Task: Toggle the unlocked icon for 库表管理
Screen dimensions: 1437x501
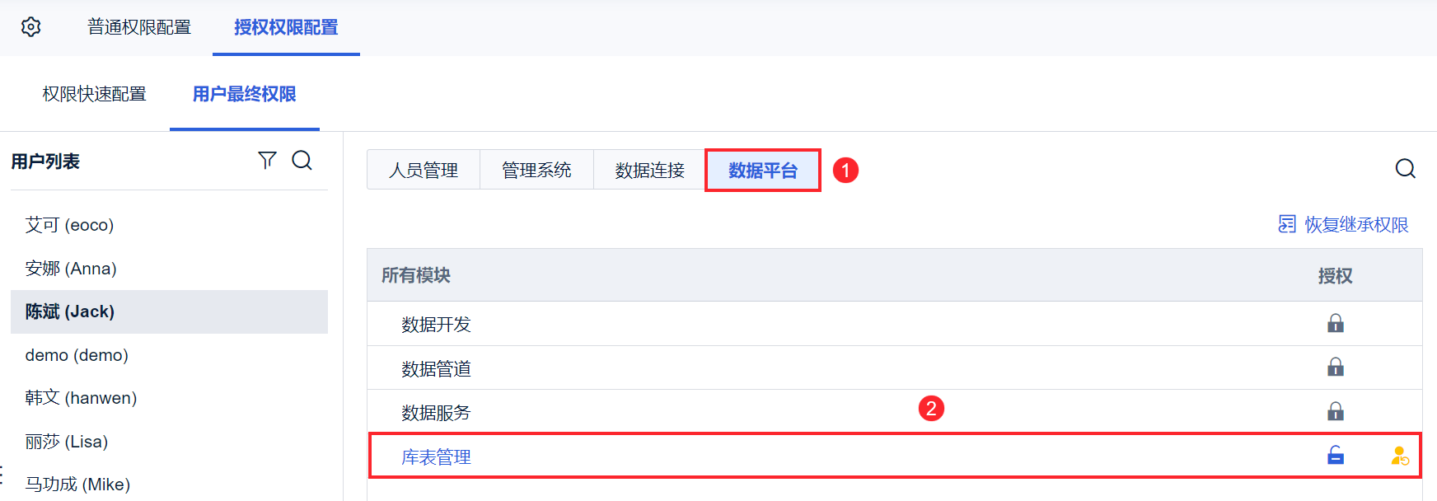Action: pyautogui.click(x=1335, y=456)
